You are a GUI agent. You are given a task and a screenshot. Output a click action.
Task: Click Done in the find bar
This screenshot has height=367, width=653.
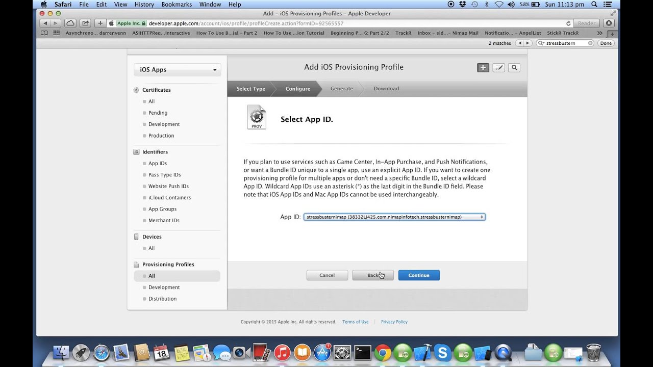point(606,43)
